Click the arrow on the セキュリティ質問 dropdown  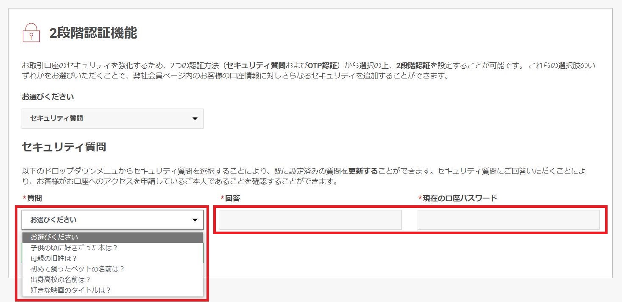pos(195,118)
